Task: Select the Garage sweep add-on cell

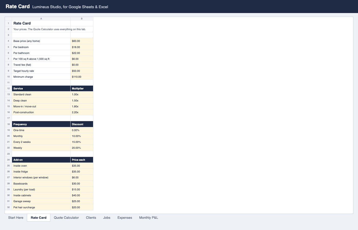Action: (41, 201)
